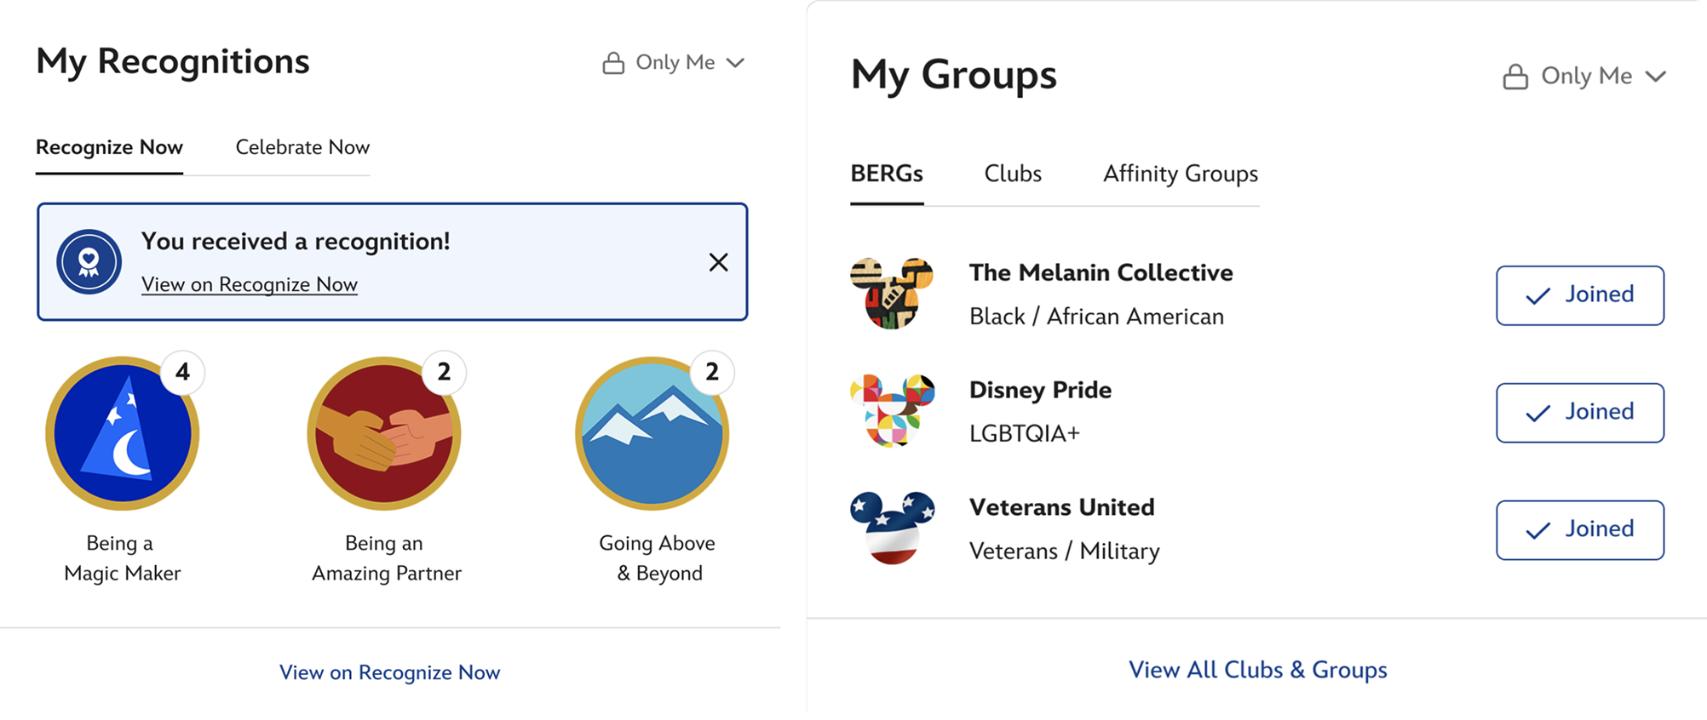1707x720 pixels.
Task: Click the Veterans United Mickey icon
Action: point(892,528)
